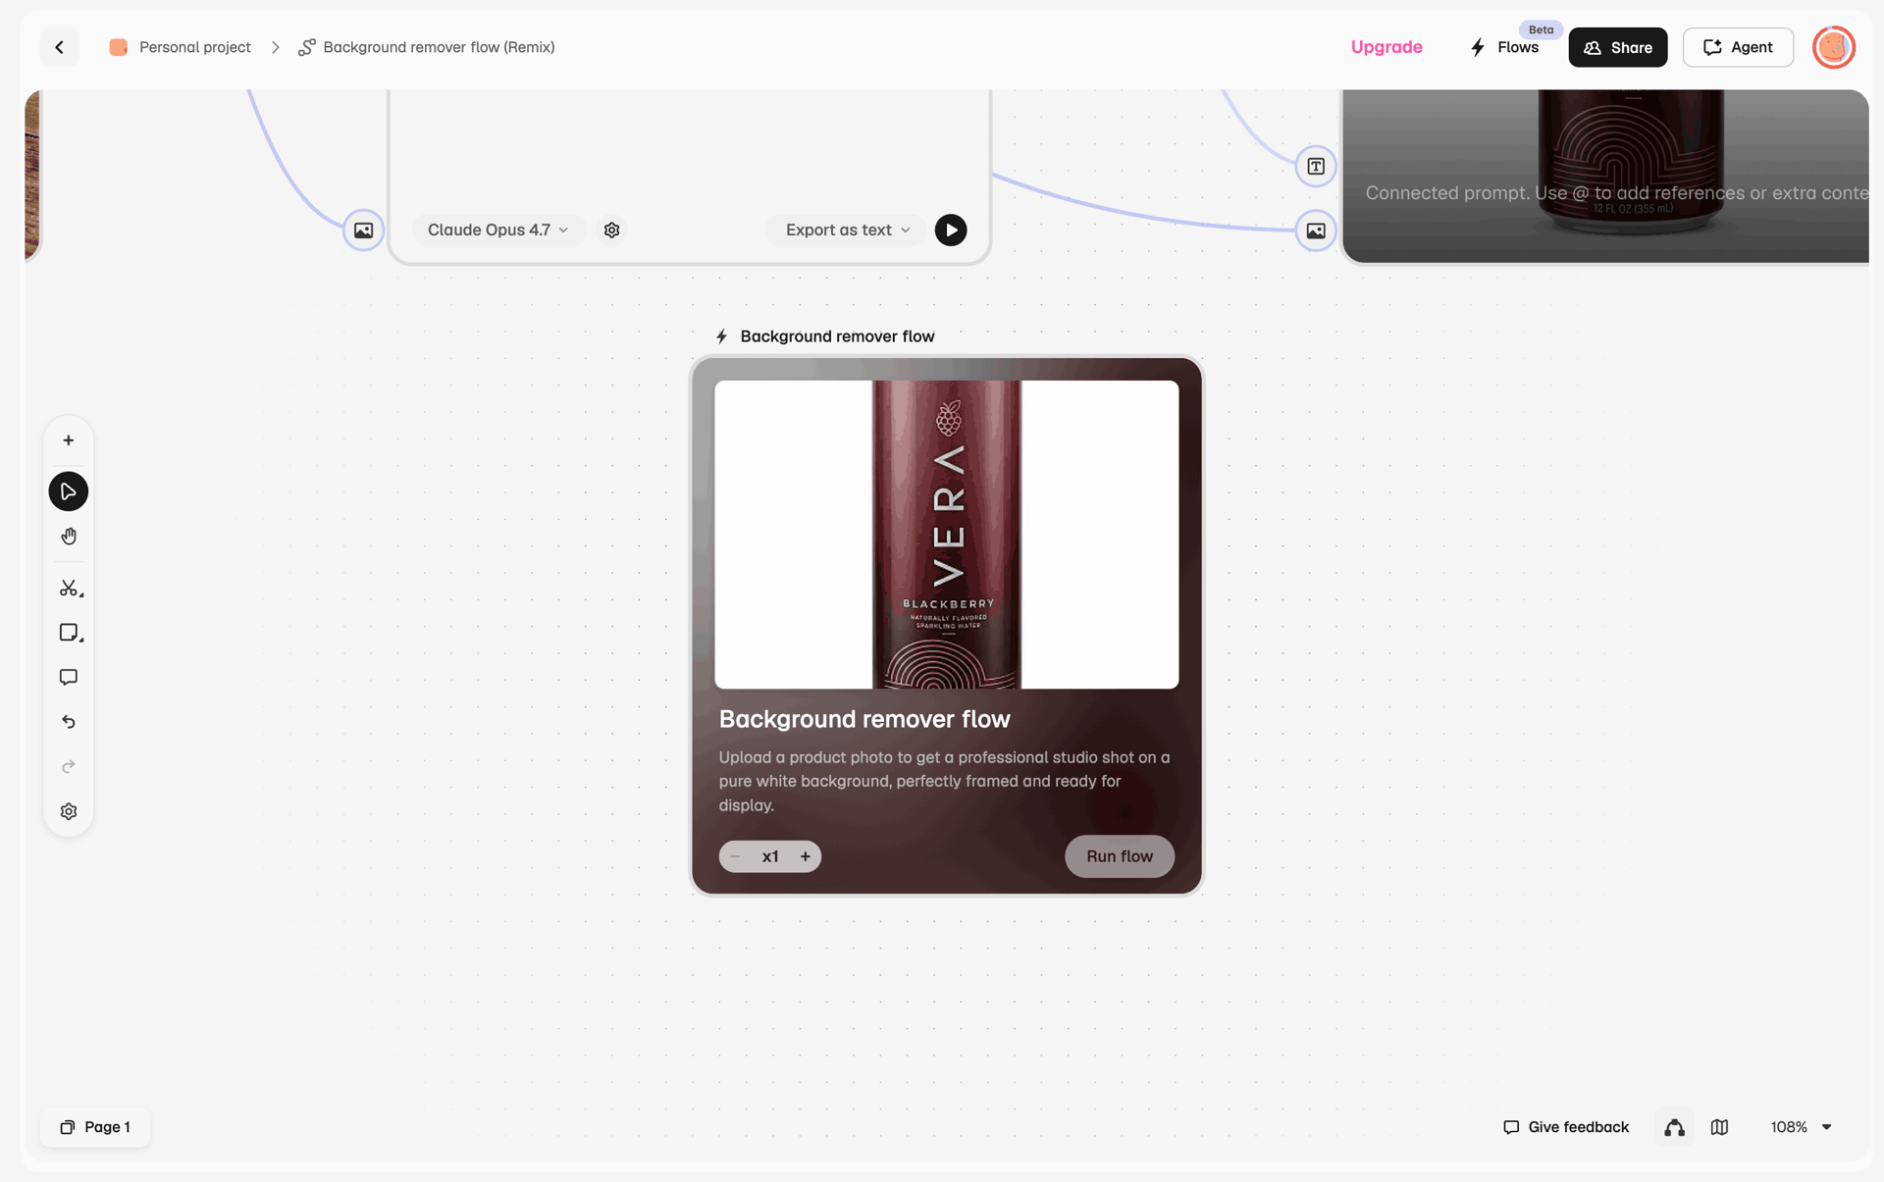Viewport: 1884px width, 1182px height.
Task: Select the pointer selection tool
Action: click(x=69, y=491)
